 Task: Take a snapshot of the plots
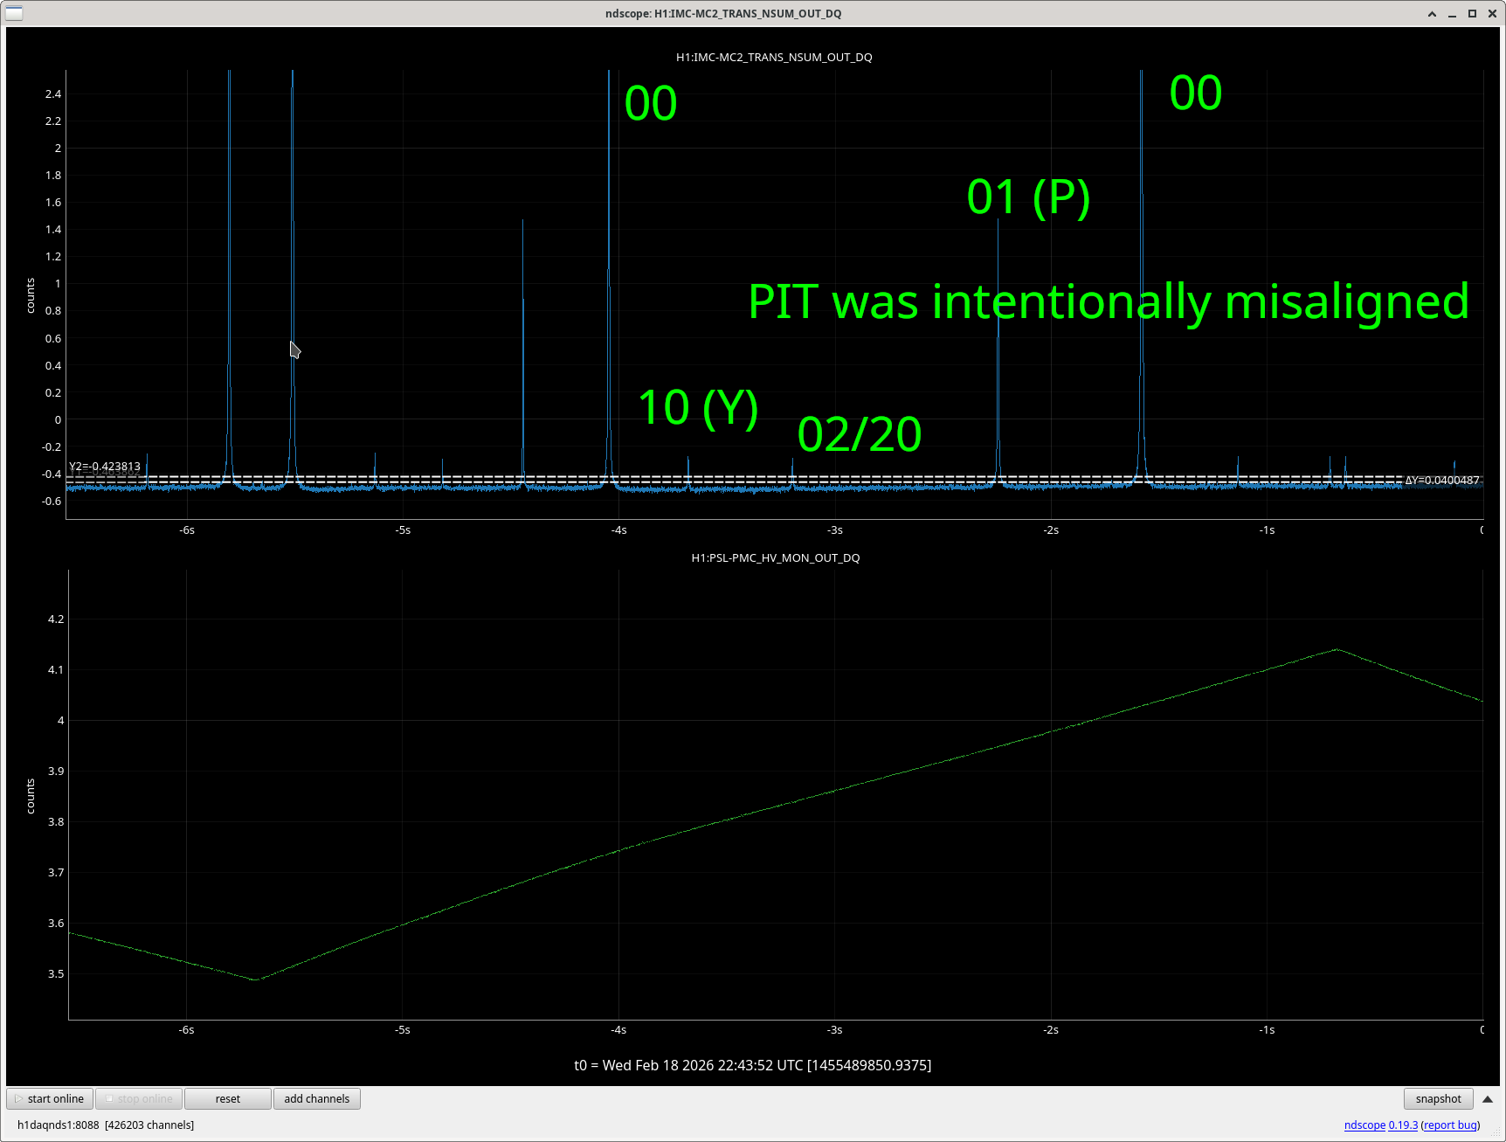(x=1438, y=1098)
